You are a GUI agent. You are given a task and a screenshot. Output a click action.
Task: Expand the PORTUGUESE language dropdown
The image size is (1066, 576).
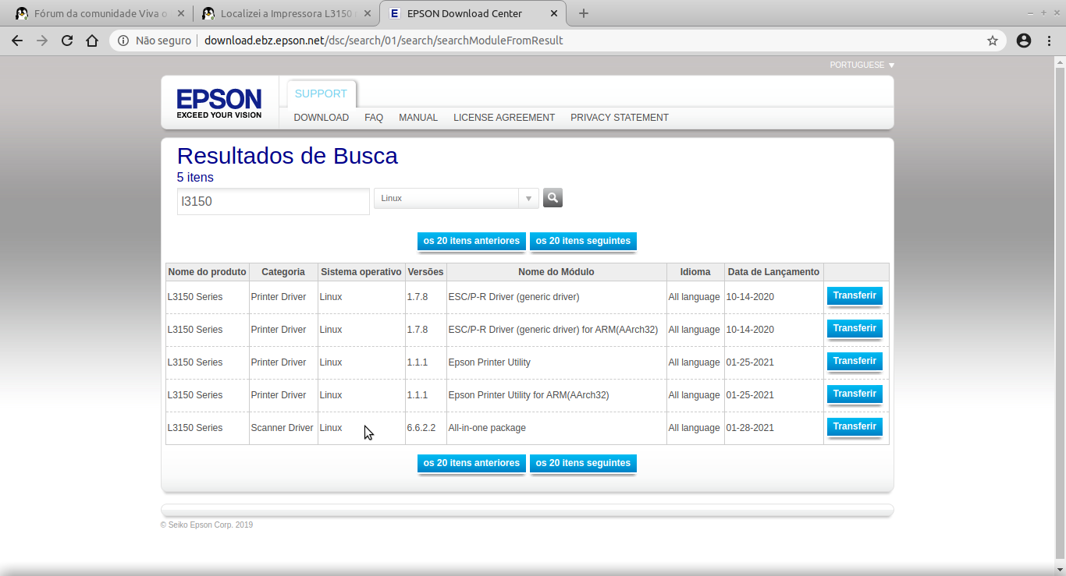pos(862,65)
